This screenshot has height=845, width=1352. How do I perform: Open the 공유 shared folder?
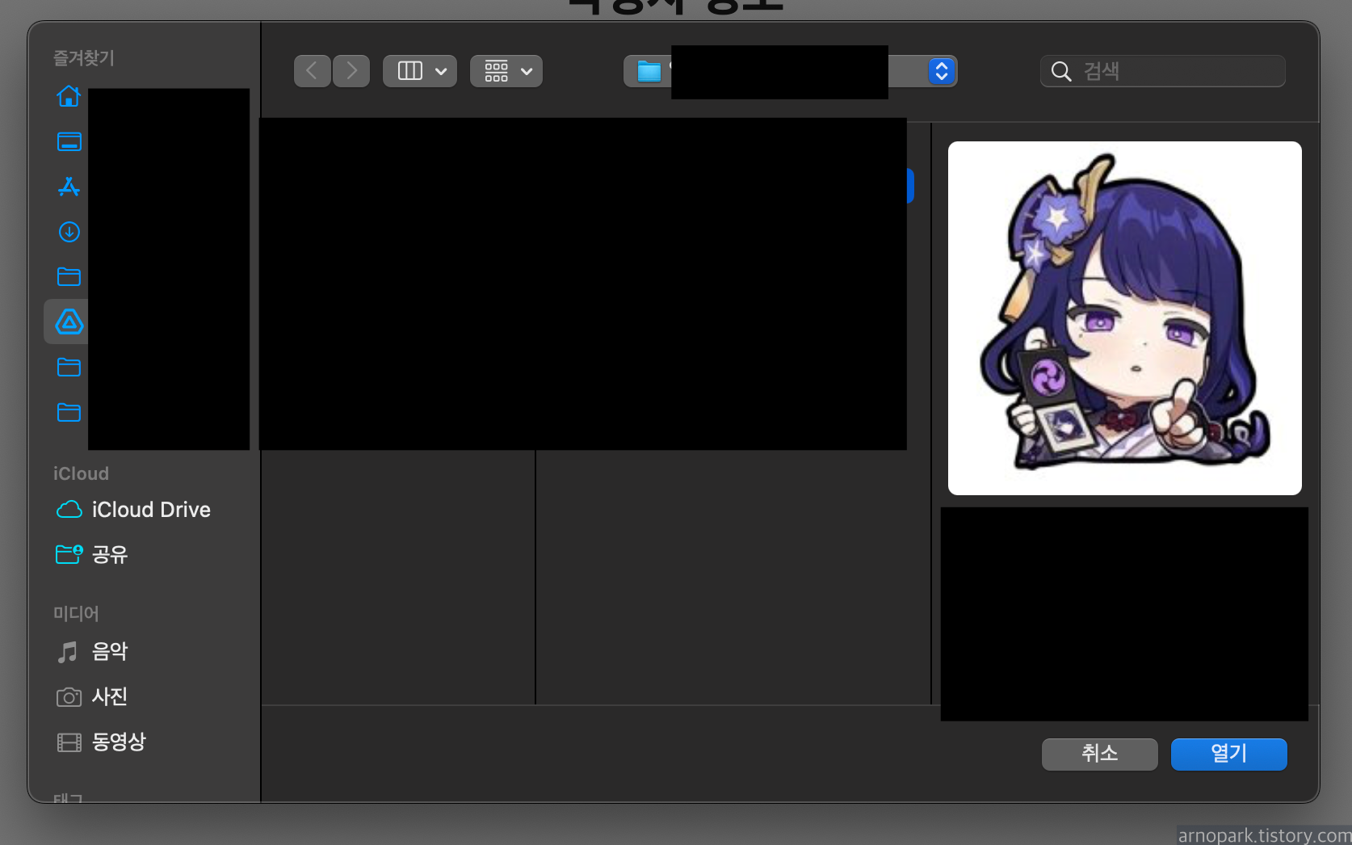click(x=91, y=554)
